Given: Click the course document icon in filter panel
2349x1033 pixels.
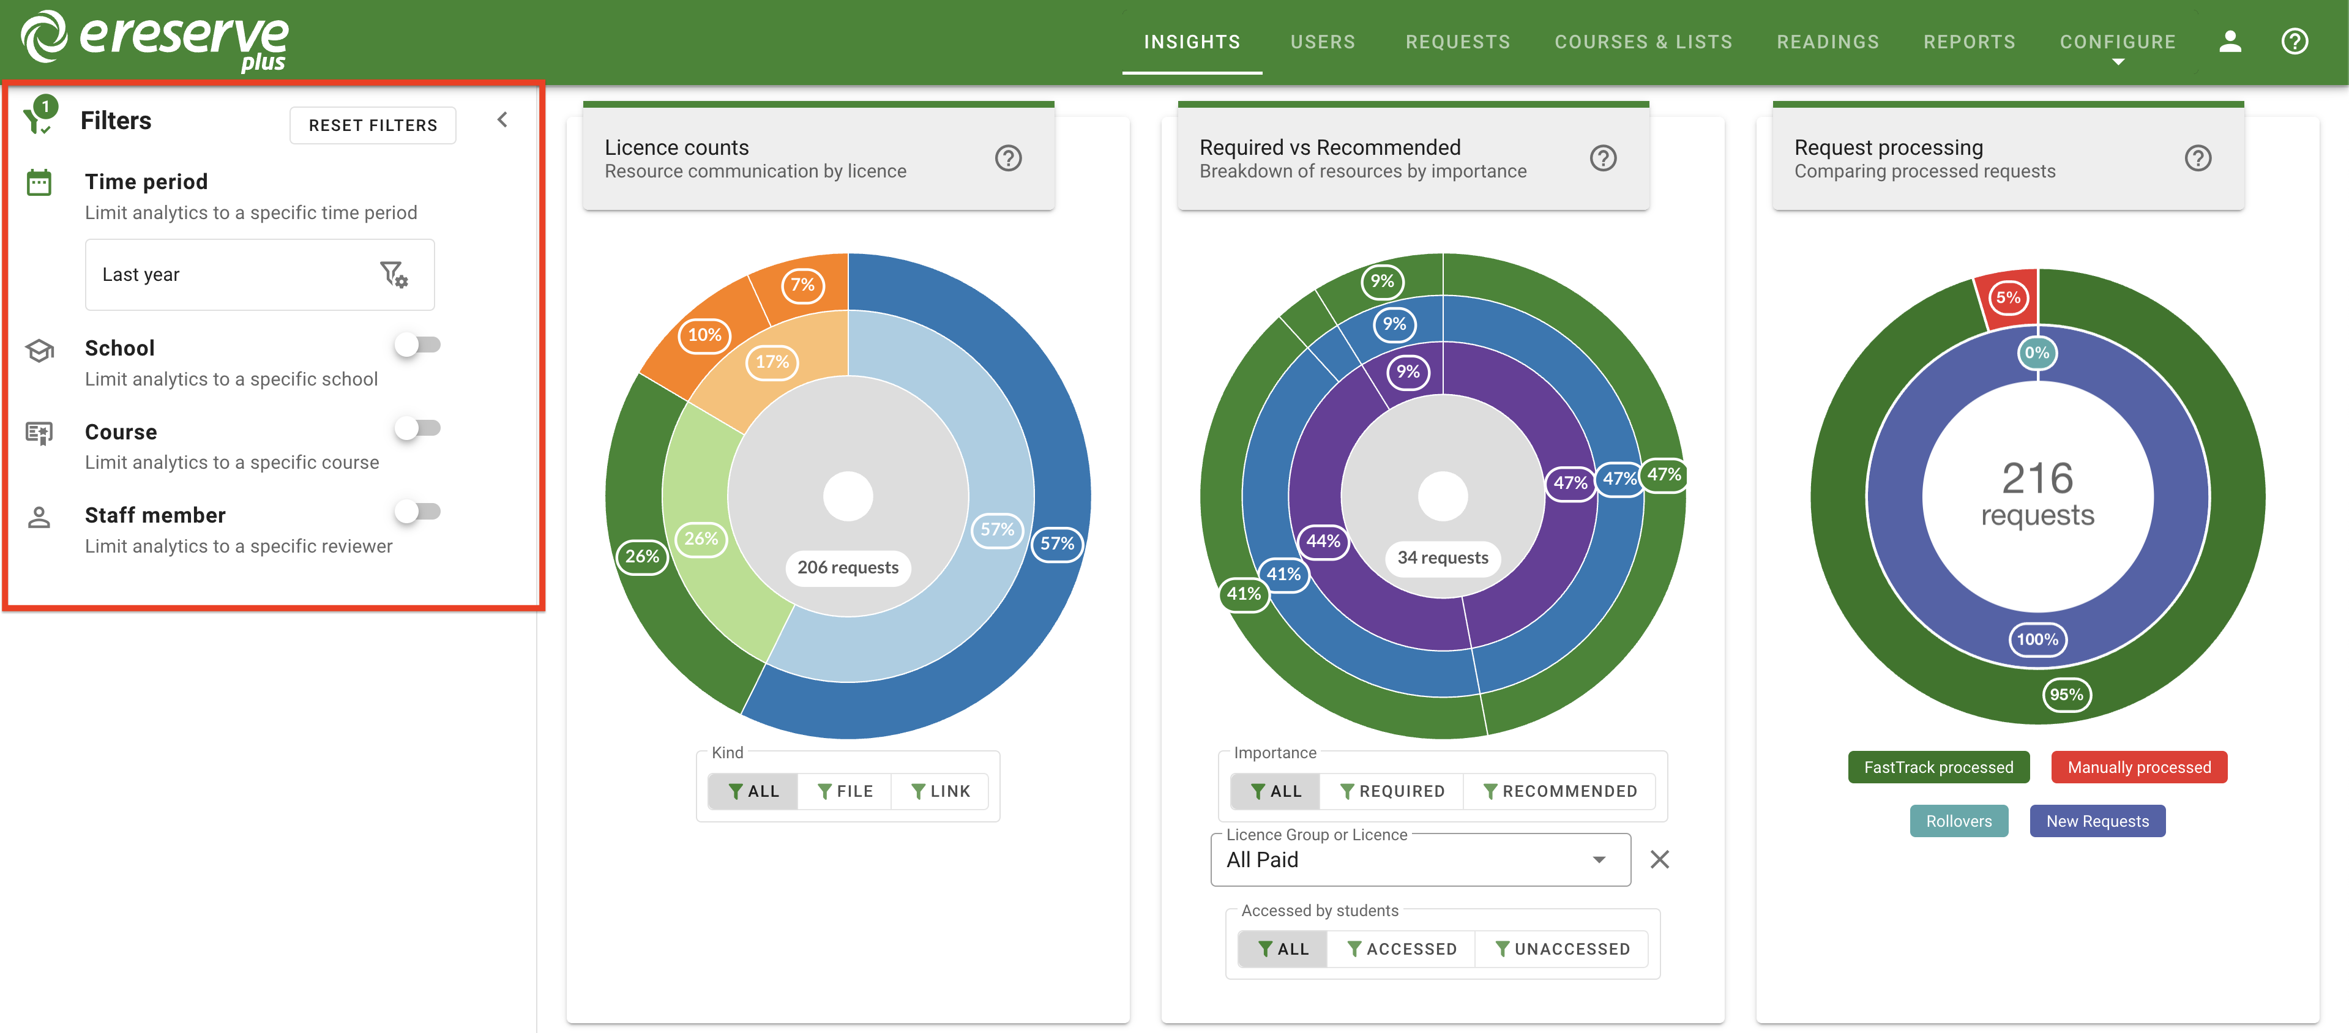Looking at the screenshot, I should click(39, 433).
